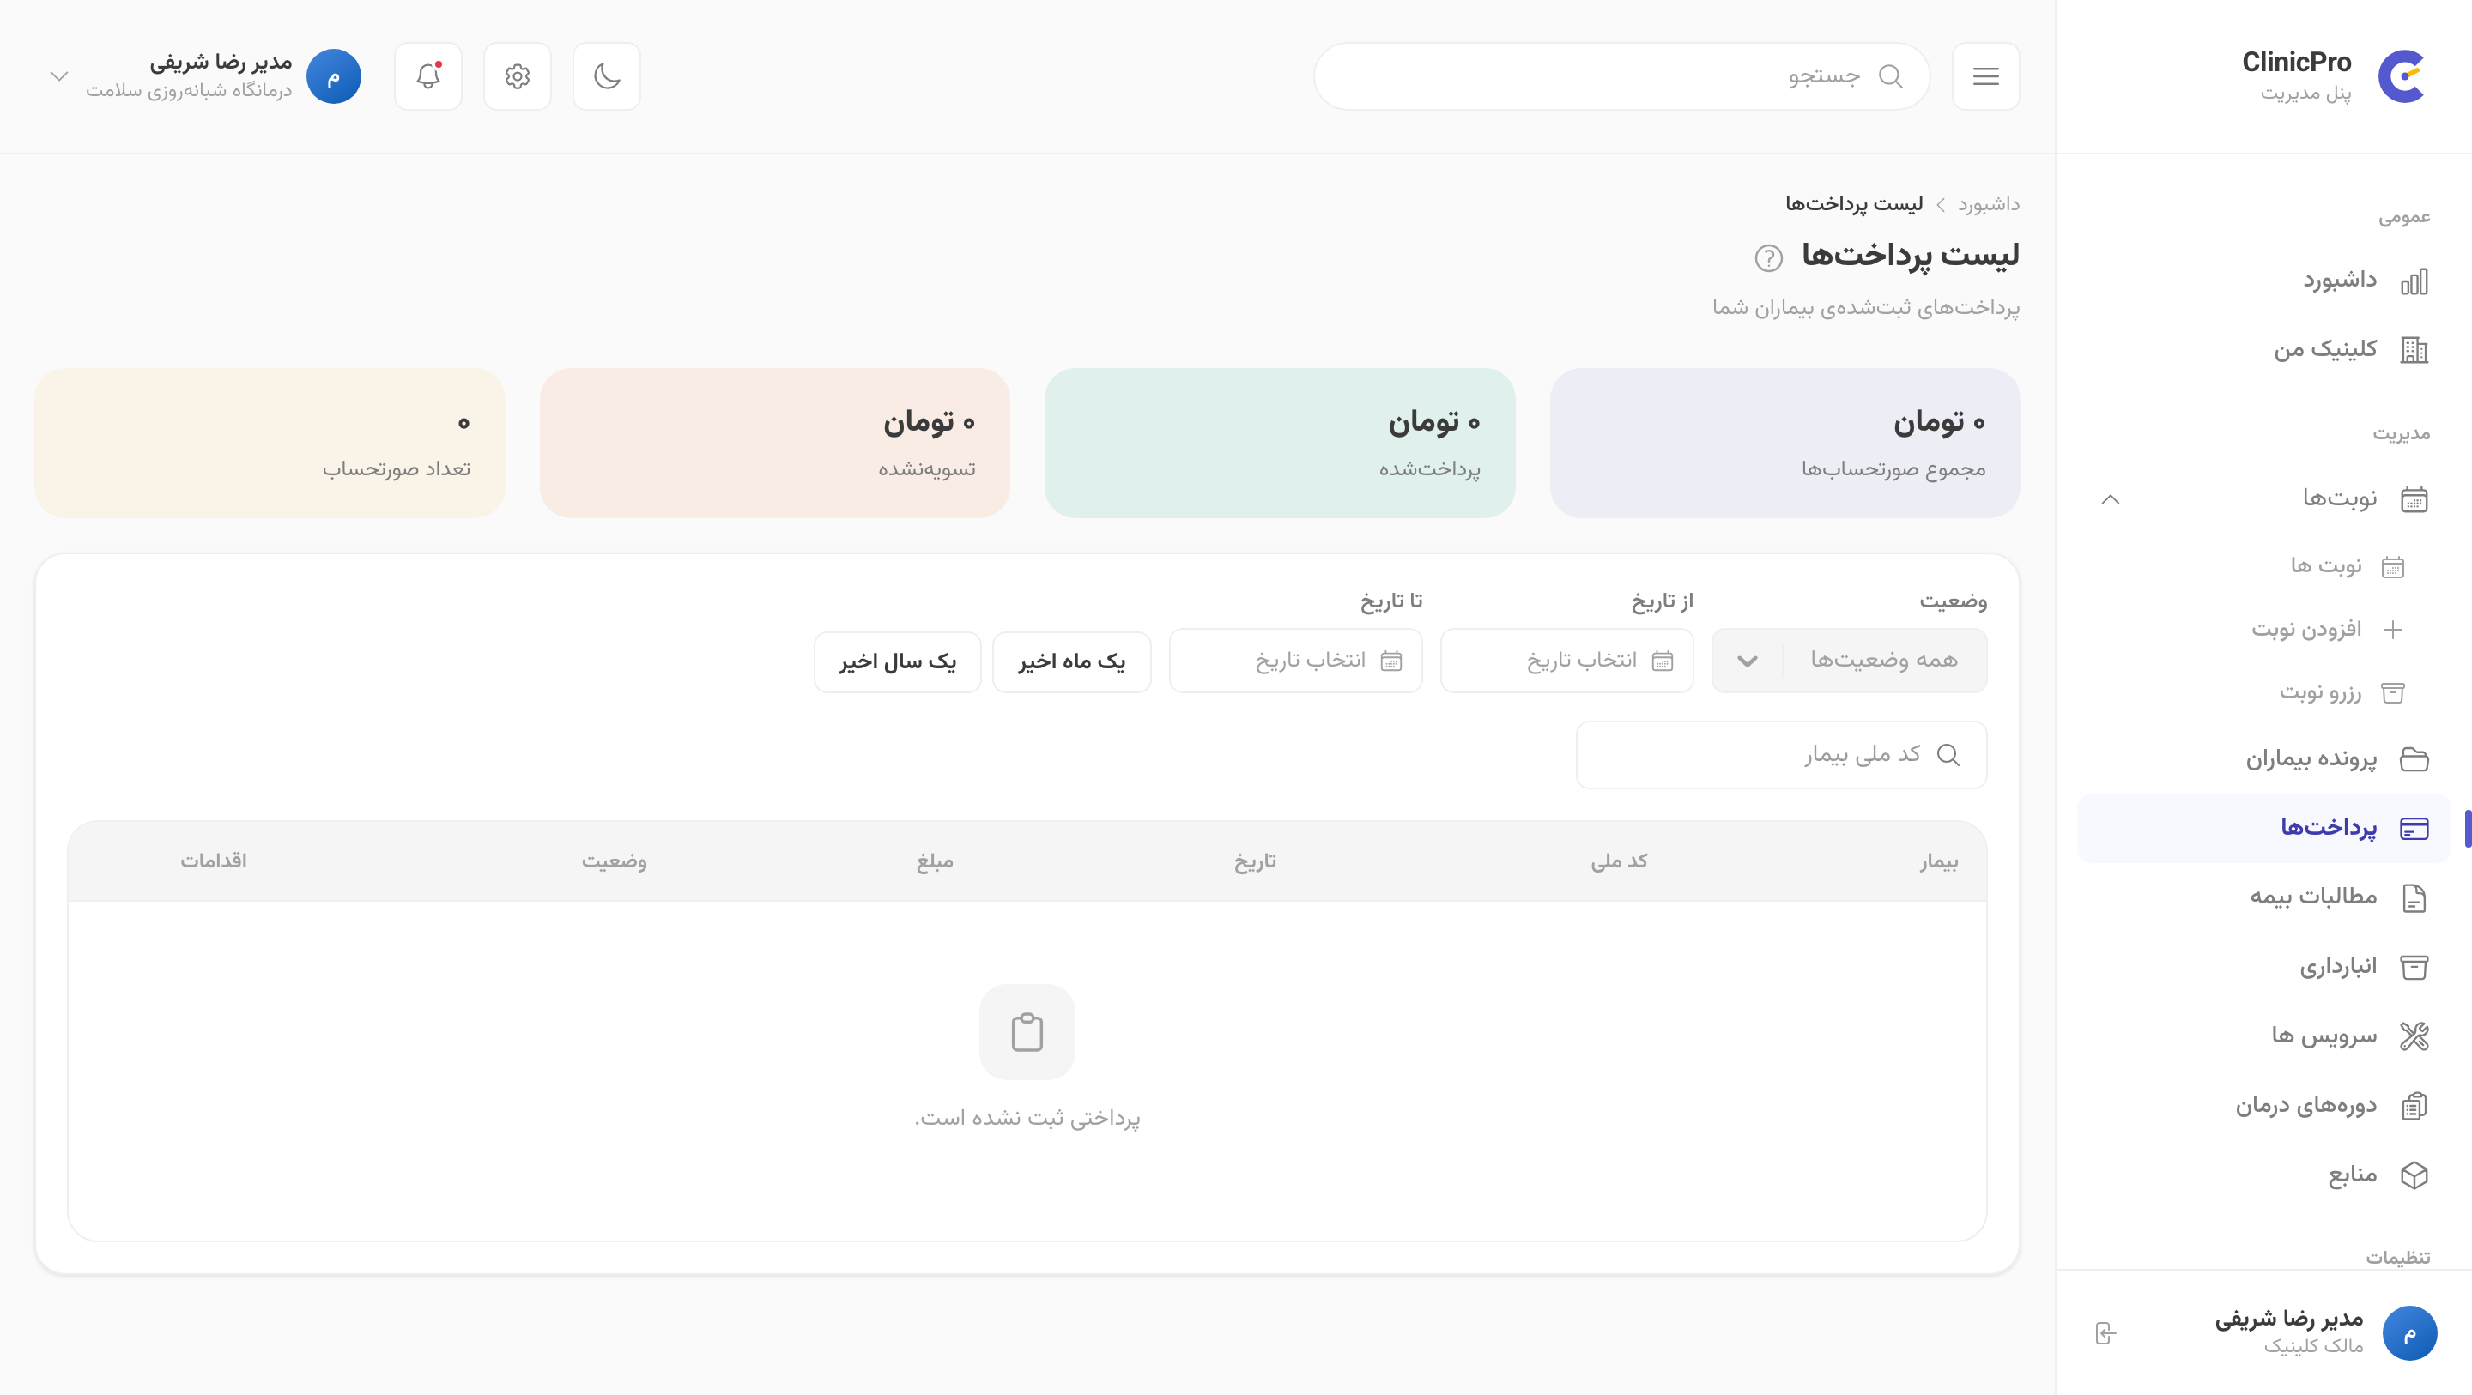Toggle dark mode with the moon icon
2472x1395 pixels.
coord(607,75)
